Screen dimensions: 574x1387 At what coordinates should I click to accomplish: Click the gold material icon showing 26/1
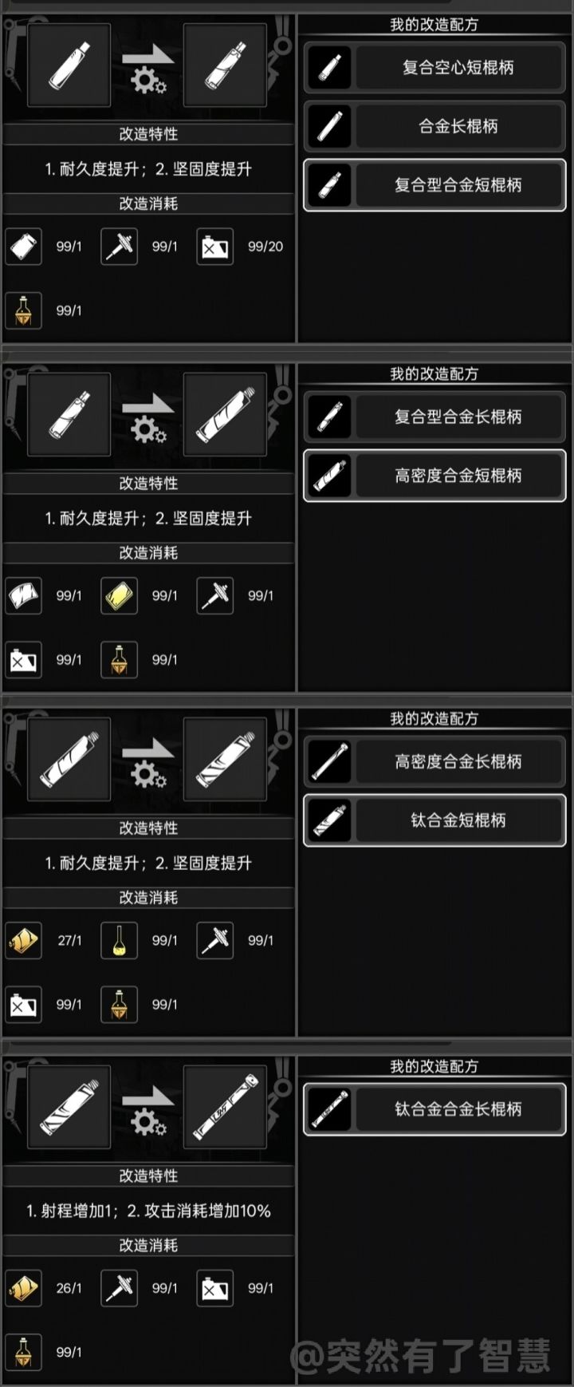tap(24, 1288)
